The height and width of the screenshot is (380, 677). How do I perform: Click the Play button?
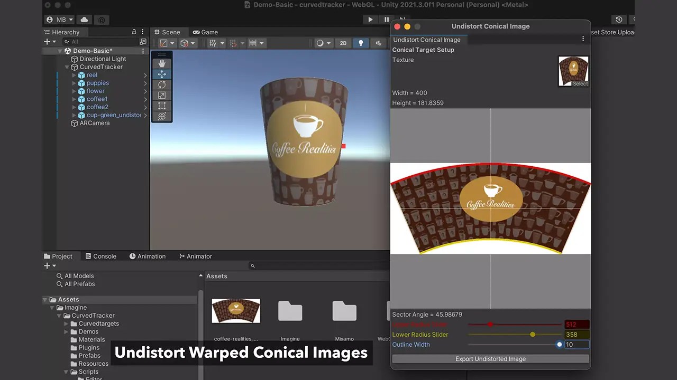point(370,20)
